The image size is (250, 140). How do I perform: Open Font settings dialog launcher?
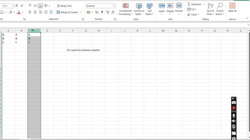coord(24,19)
